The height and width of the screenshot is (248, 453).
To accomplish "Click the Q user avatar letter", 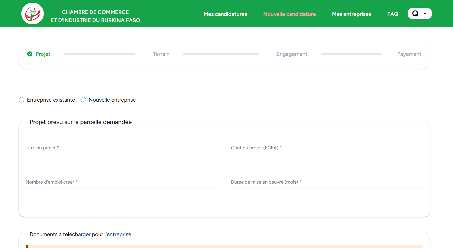I will click(x=415, y=13).
